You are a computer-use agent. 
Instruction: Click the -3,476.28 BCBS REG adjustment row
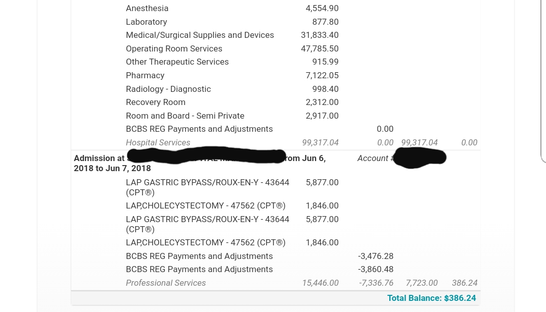(x=276, y=256)
